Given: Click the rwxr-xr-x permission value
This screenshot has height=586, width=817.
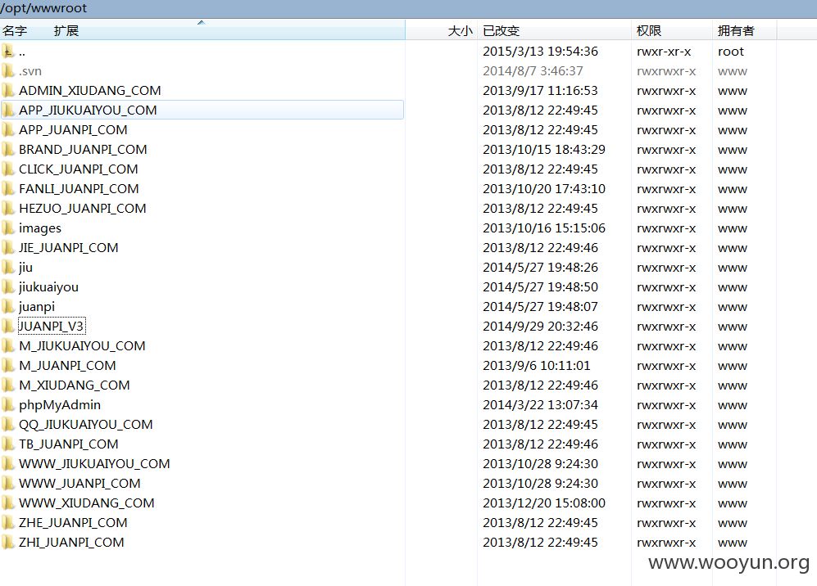Looking at the screenshot, I should [664, 52].
